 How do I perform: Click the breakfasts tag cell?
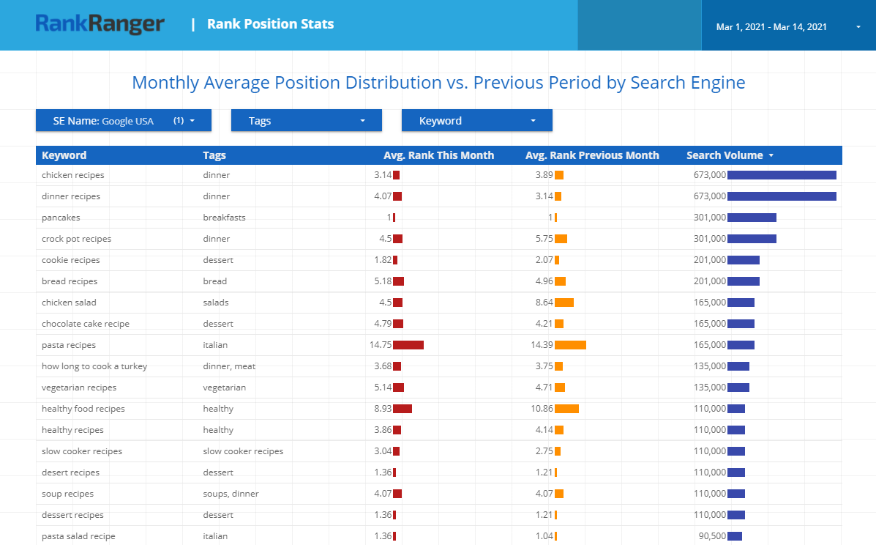click(224, 218)
